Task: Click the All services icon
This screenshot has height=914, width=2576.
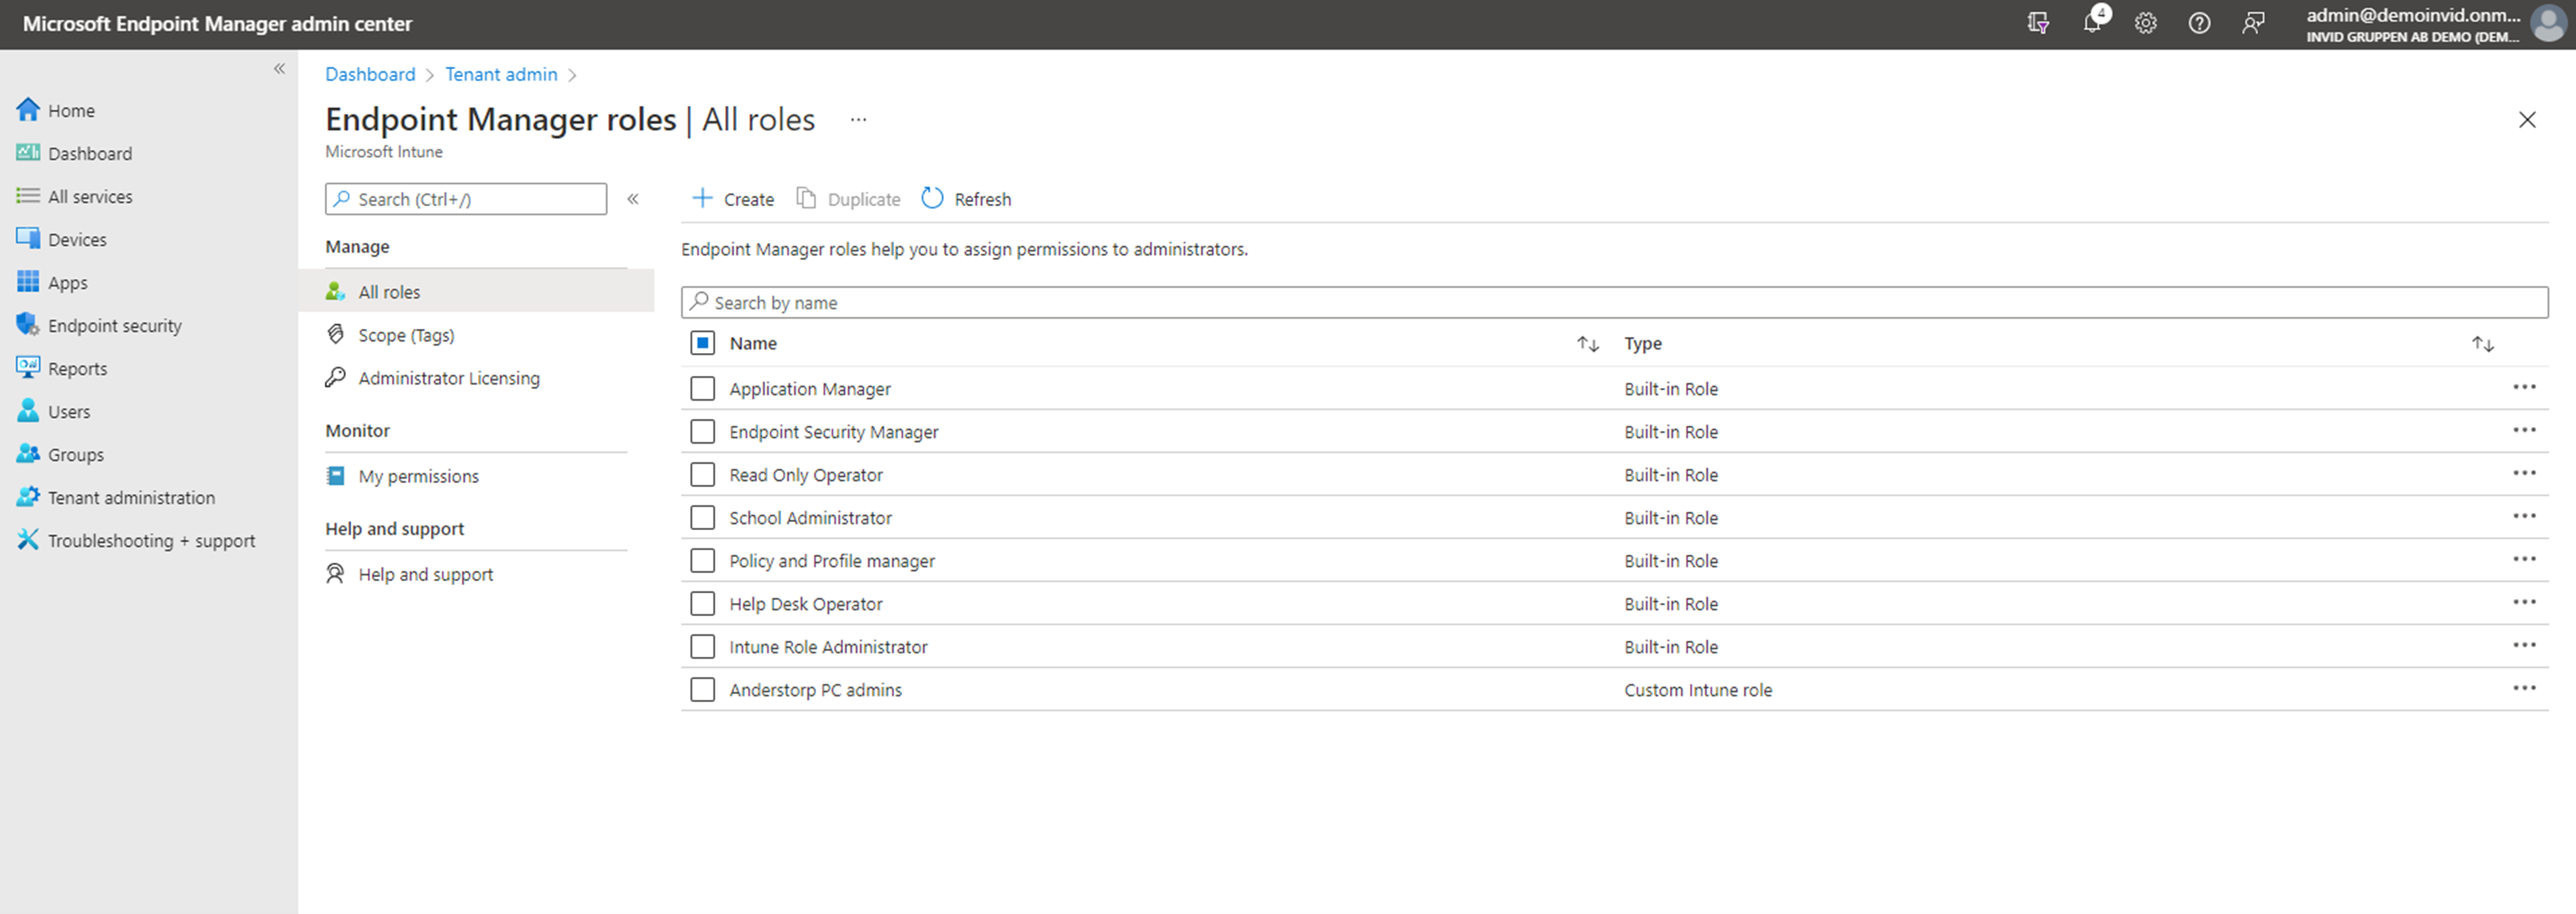Action: 28,196
